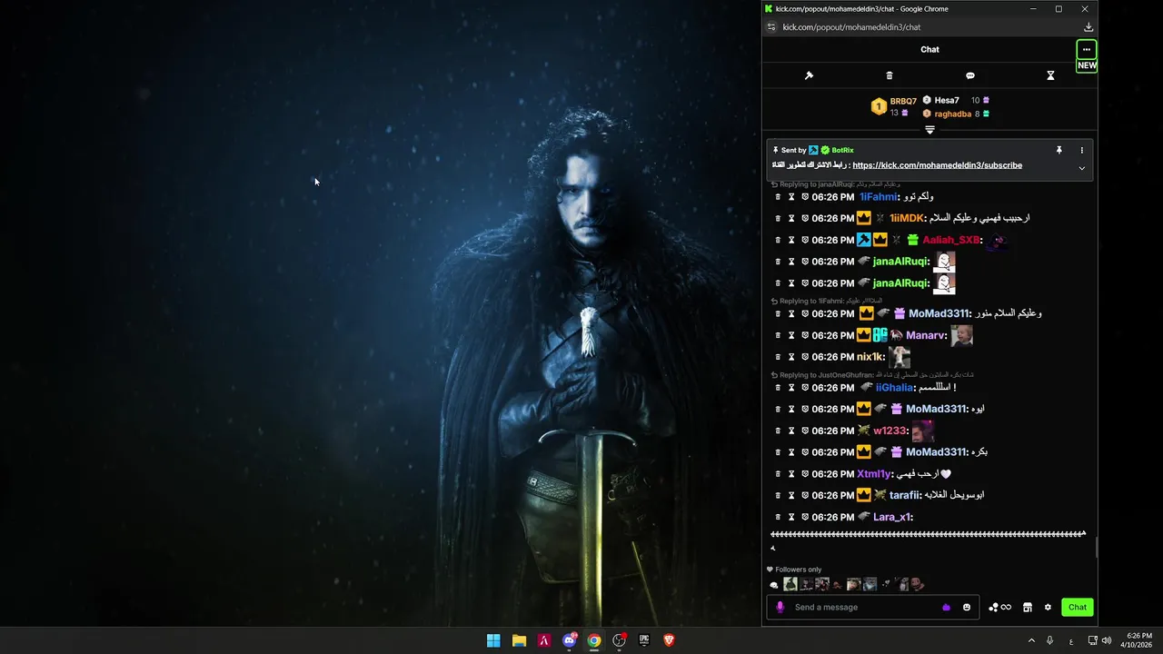This screenshot has width=1163, height=654.
Task: Click username 1iFahmi in chat
Action: pos(878,197)
